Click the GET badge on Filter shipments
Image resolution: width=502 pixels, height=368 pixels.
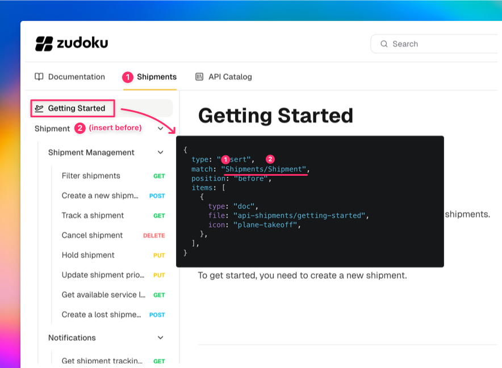(158, 176)
